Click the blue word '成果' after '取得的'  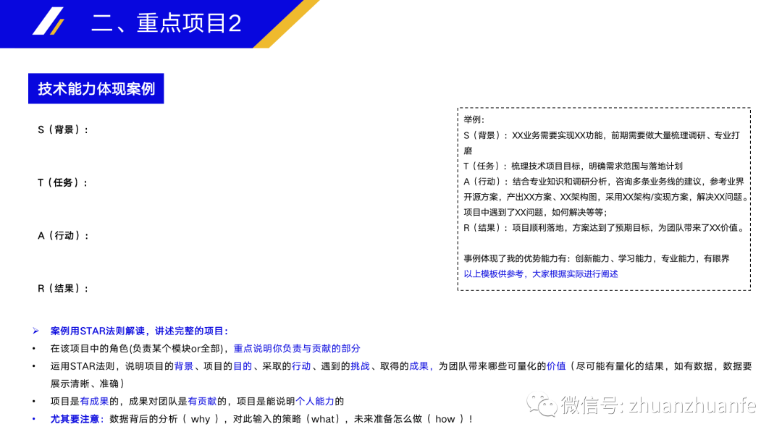click(x=419, y=366)
